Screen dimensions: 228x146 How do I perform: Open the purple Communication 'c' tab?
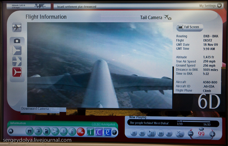coord(99,132)
